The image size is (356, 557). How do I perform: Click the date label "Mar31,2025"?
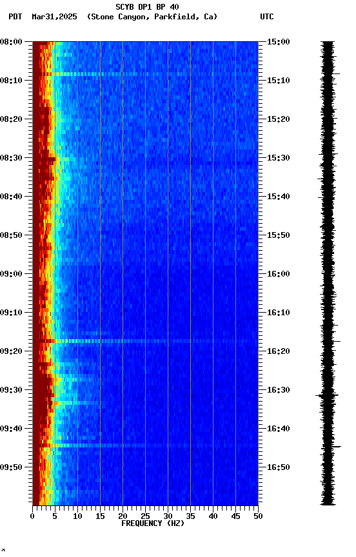point(54,17)
